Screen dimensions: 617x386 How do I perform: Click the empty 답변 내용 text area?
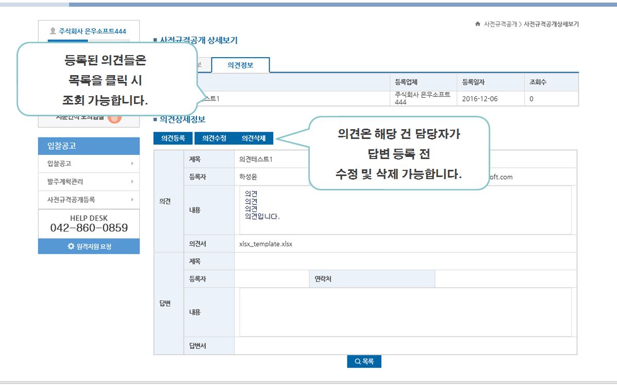click(405, 312)
